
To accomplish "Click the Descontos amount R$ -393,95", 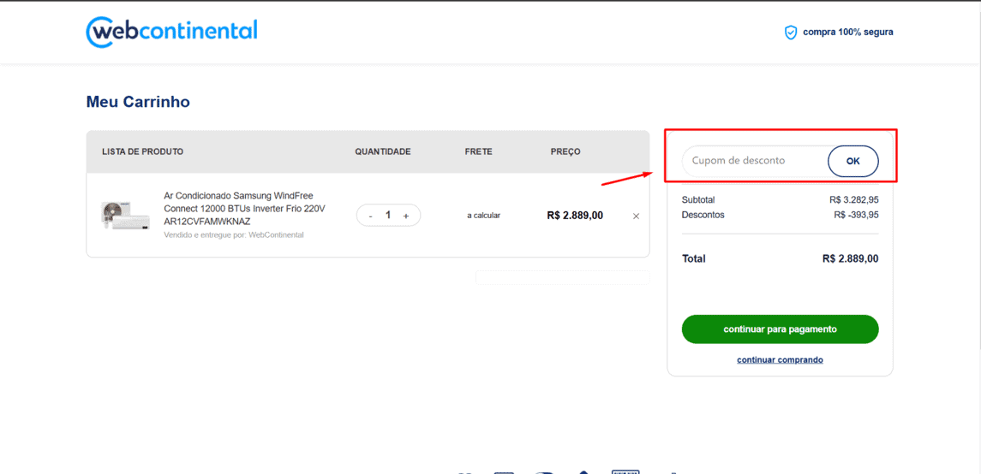I will click(x=855, y=215).
